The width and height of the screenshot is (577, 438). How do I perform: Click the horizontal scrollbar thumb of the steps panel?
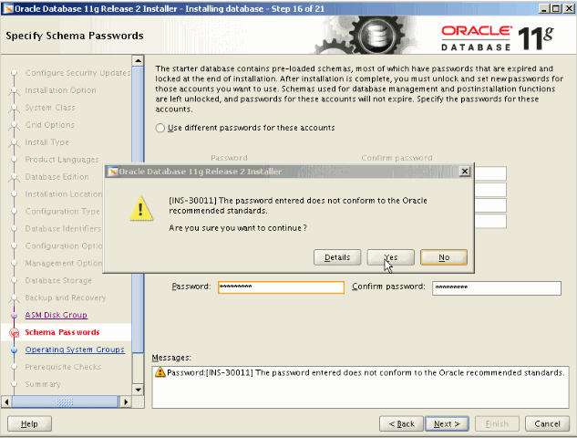tap(65, 401)
